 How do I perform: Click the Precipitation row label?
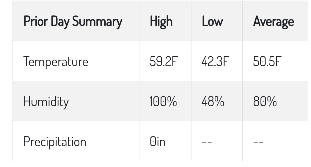pos(55,142)
